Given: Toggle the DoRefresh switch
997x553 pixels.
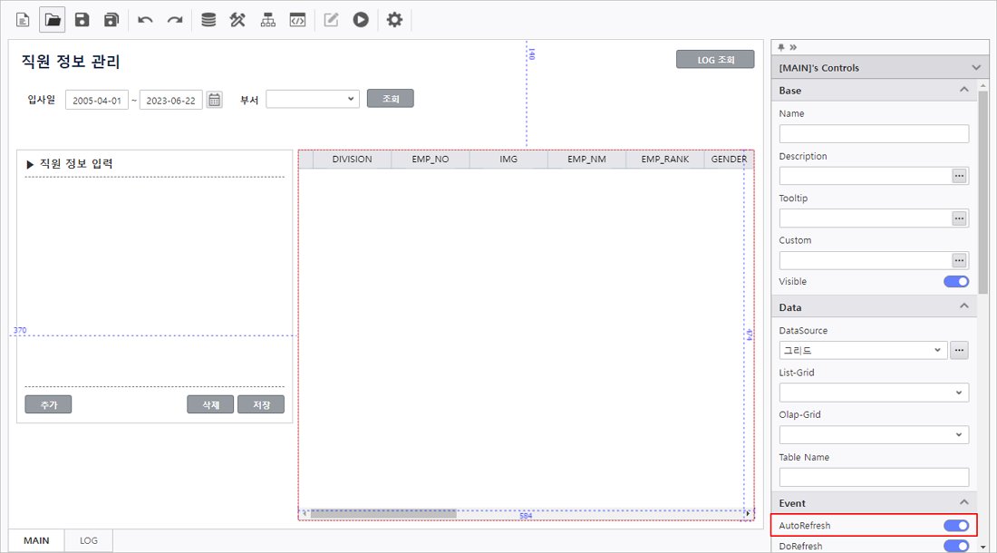Looking at the screenshot, I should click(956, 546).
